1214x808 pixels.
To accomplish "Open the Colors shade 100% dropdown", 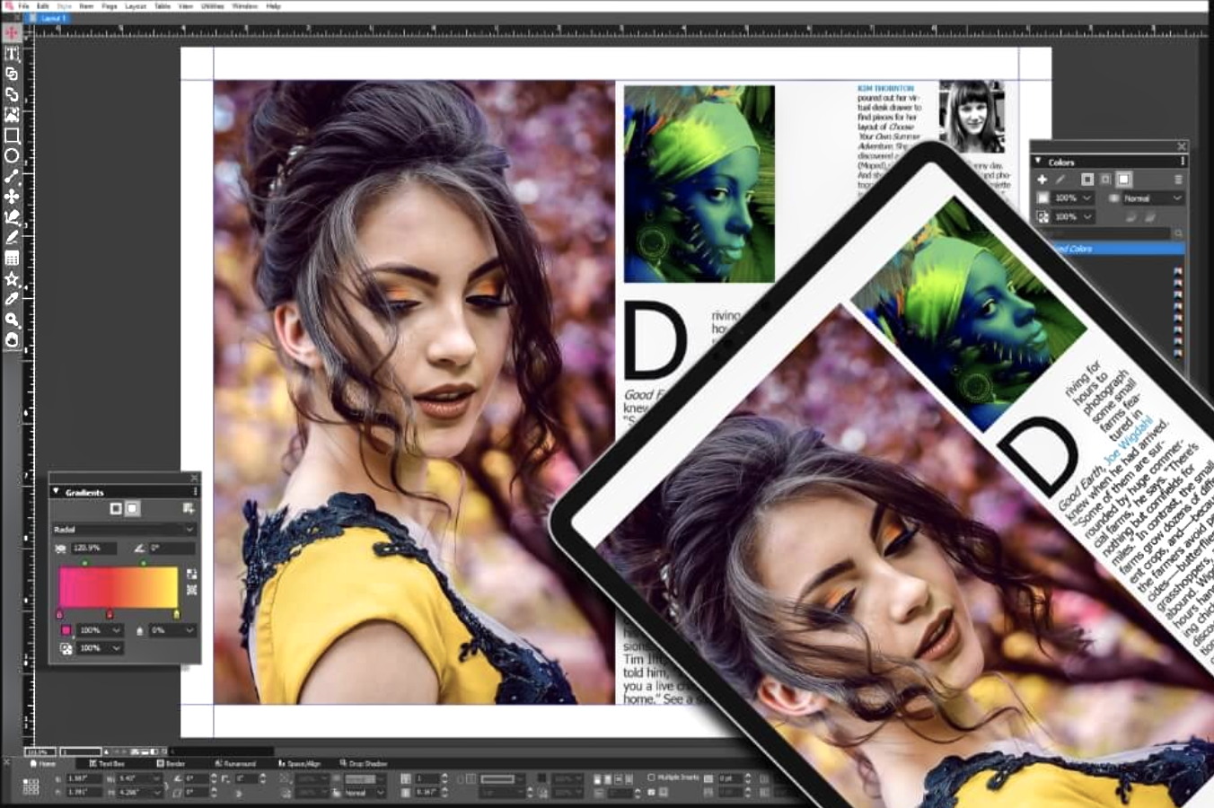I will click(x=1074, y=198).
